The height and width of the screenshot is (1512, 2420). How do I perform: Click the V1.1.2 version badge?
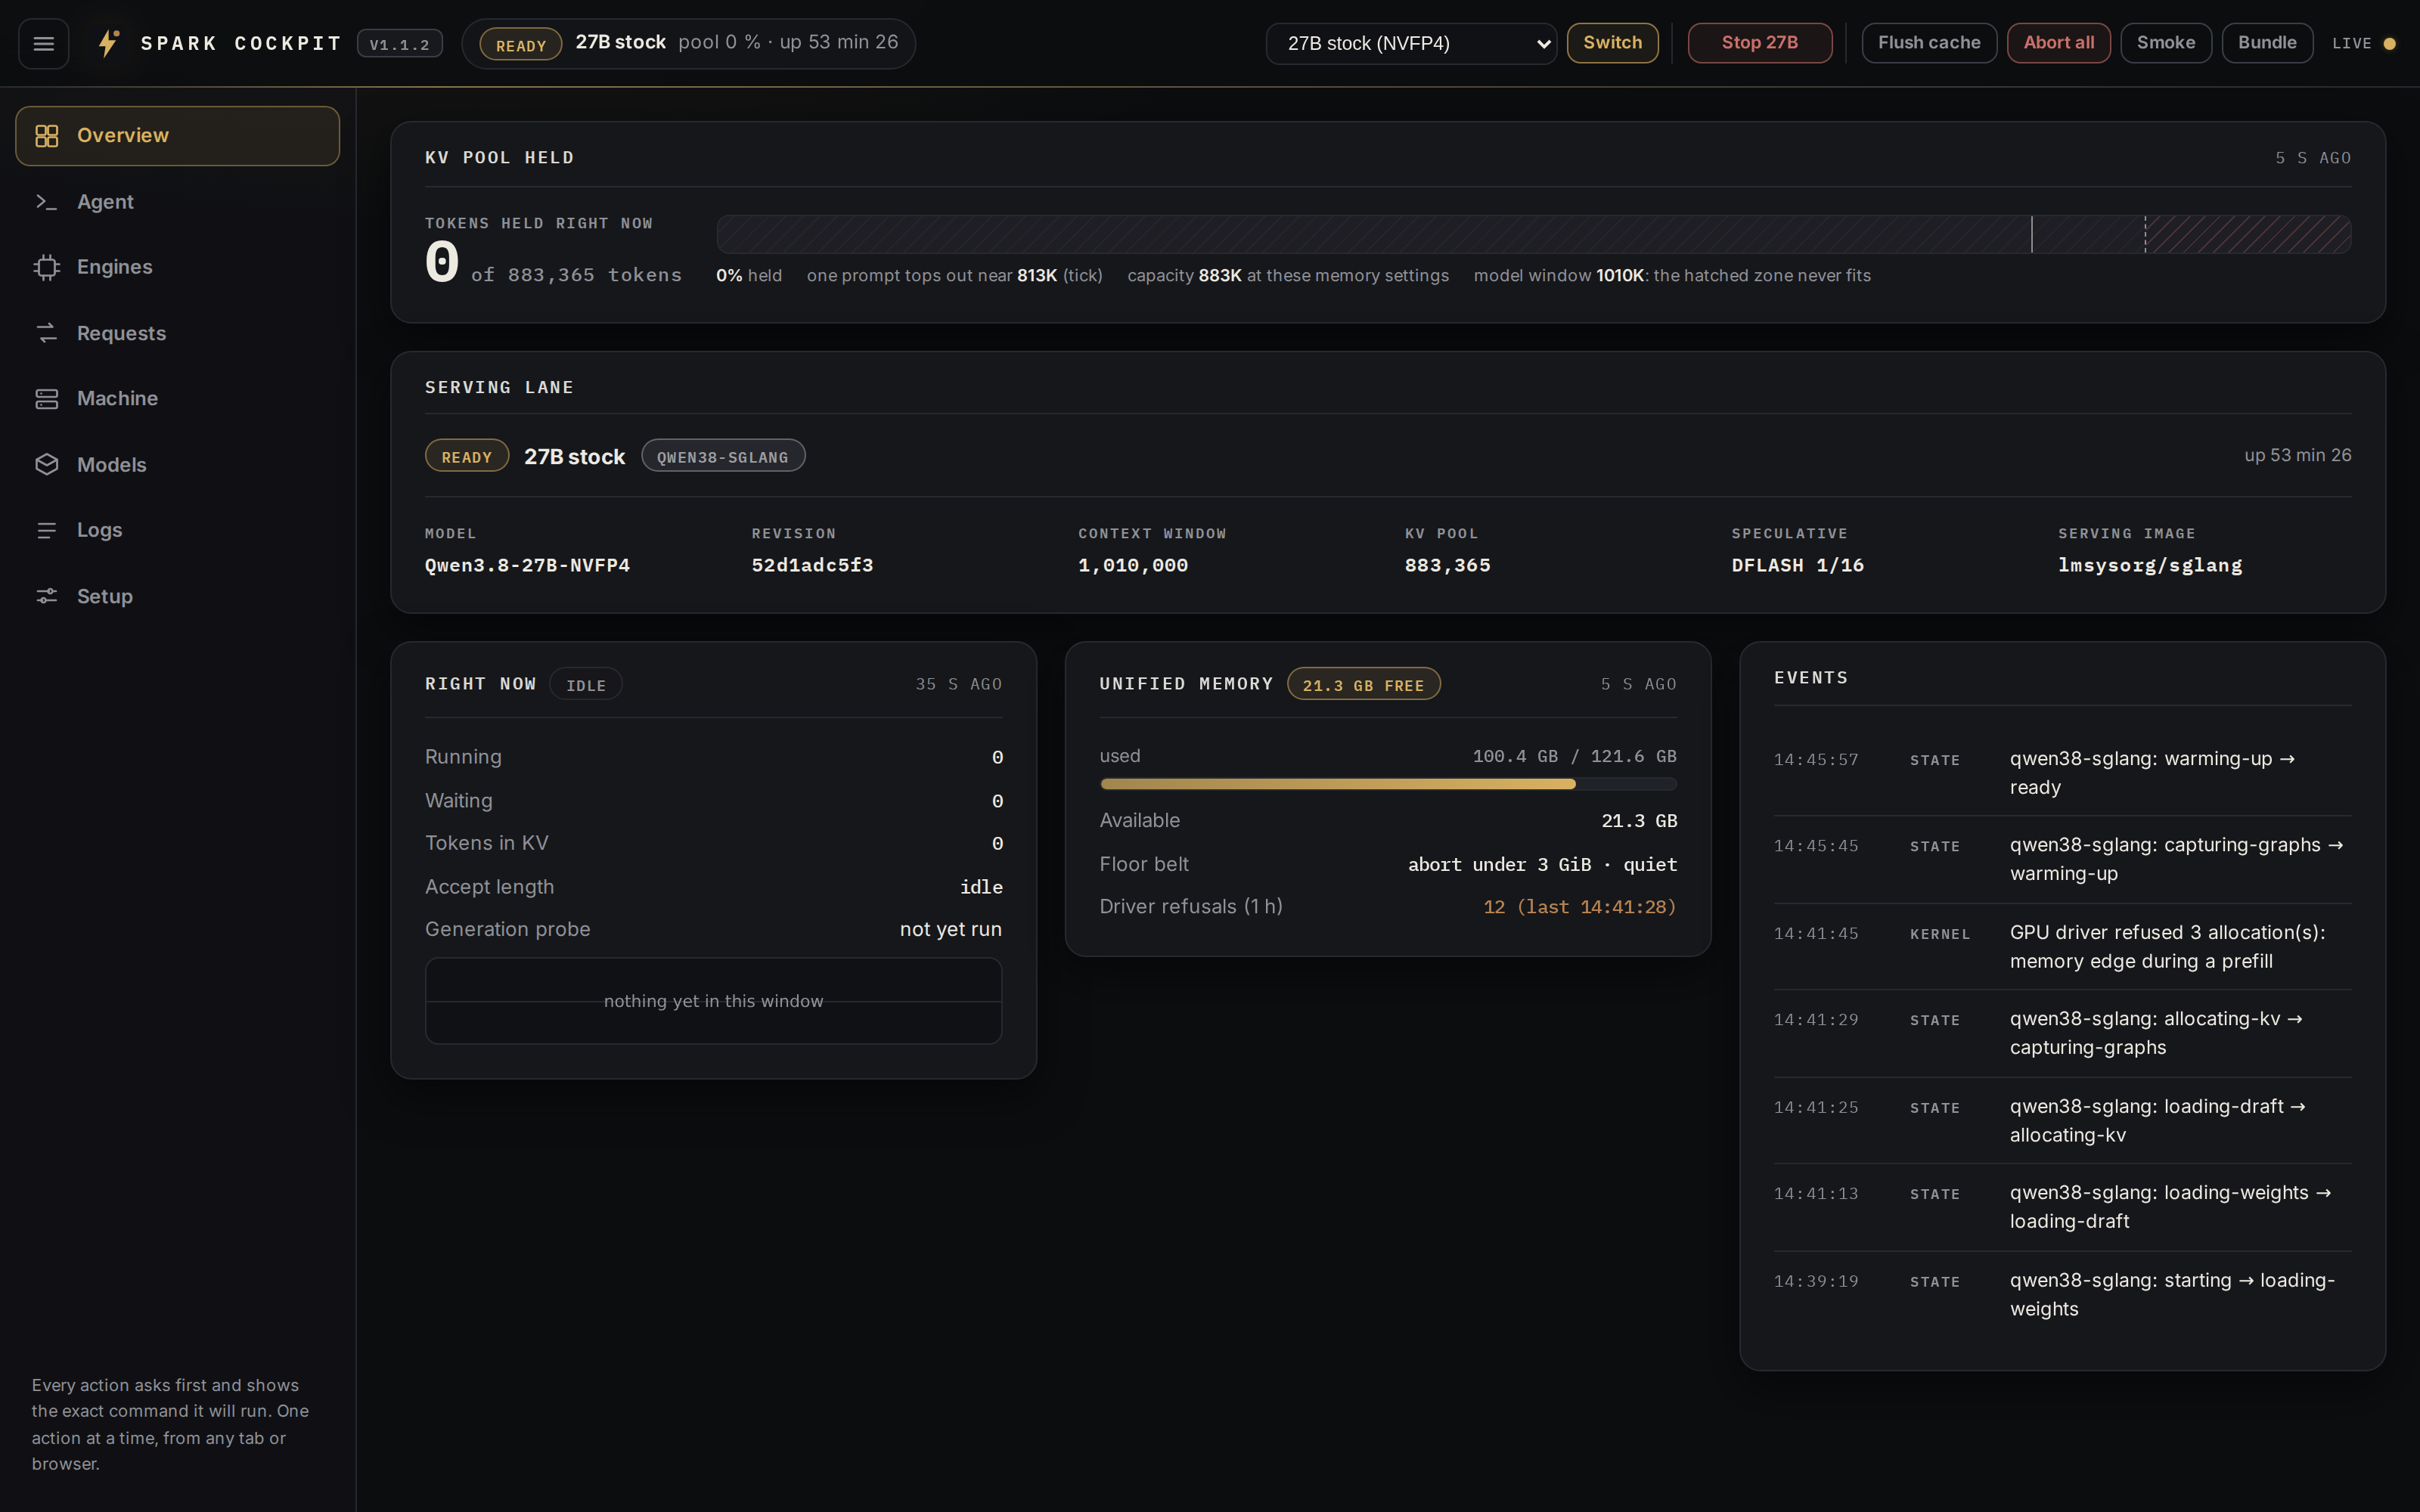pos(400,44)
